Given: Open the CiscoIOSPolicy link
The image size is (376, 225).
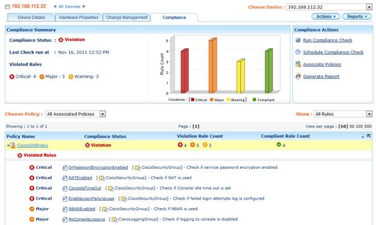Looking at the screenshot, I should pos(33,145).
